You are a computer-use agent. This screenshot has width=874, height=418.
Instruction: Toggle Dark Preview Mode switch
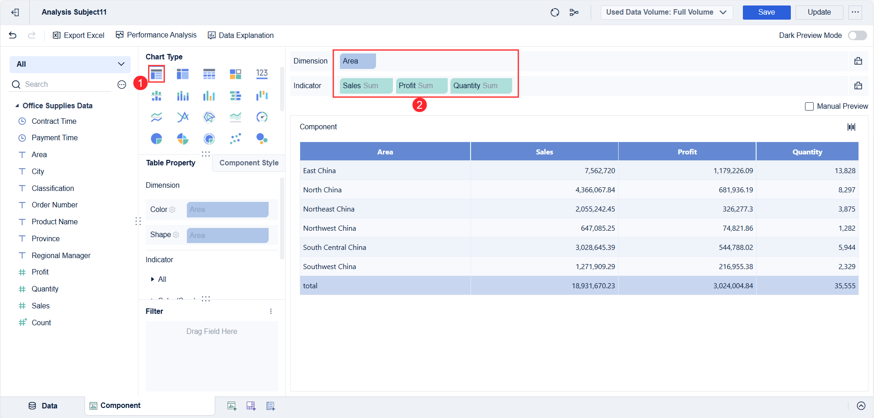point(858,35)
